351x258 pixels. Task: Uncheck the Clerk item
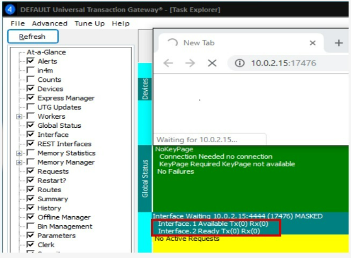click(x=30, y=245)
